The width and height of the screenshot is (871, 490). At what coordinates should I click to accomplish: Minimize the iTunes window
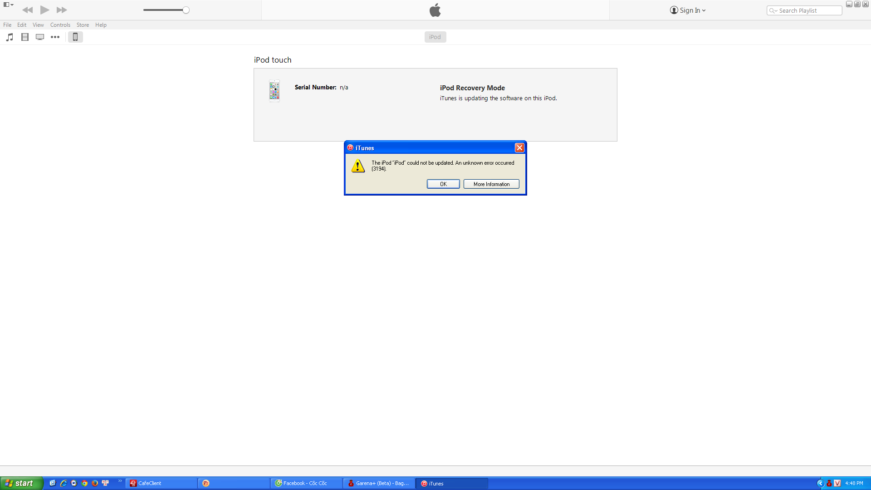point(849,4)
